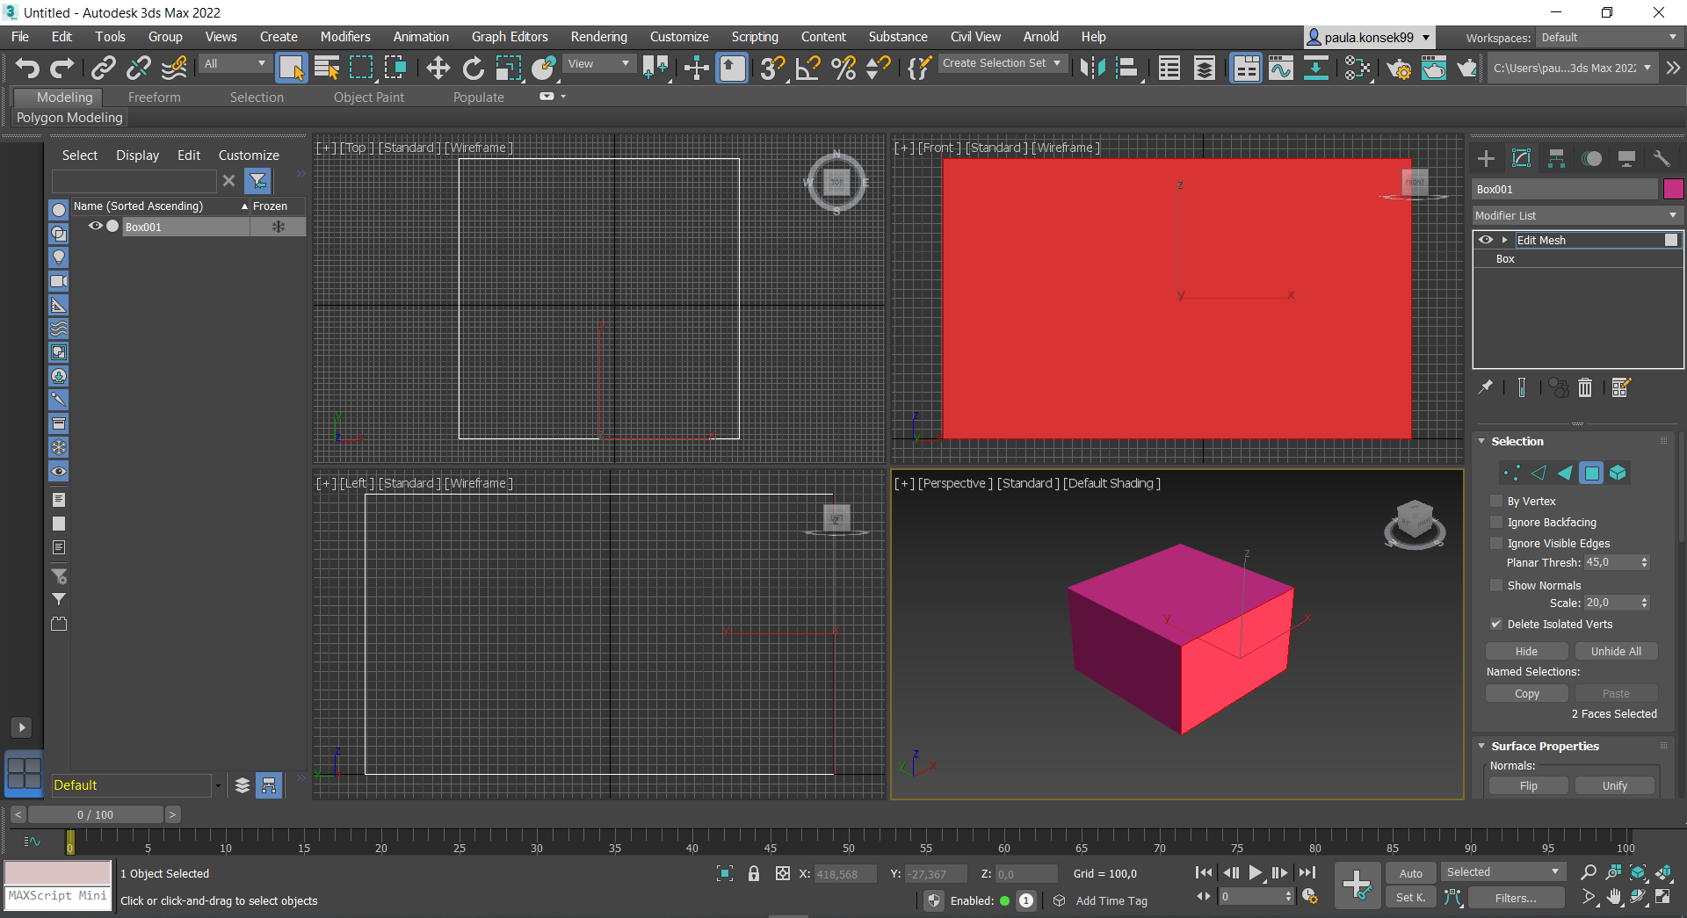Image resolution: width=1687 pixels, height=918 pixels.
Task: Click the Undo arrow icon
Action: [x=27, y=68]
